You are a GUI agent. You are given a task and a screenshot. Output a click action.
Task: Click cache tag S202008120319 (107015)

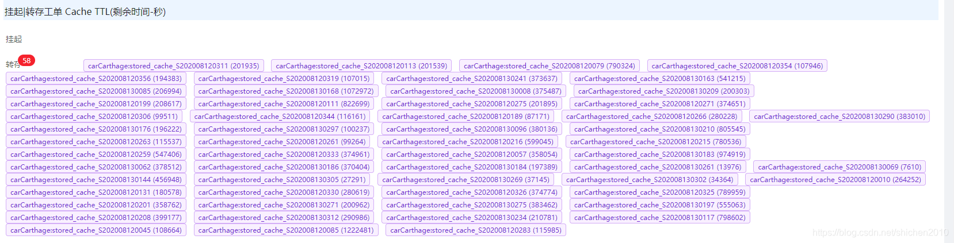click(284, 79)
